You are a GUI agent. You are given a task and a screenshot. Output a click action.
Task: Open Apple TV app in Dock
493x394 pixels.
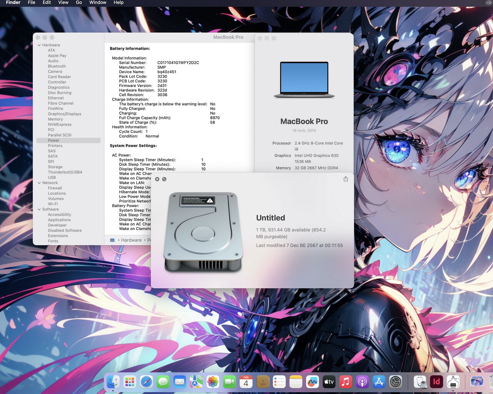click(x=329, y=382)
